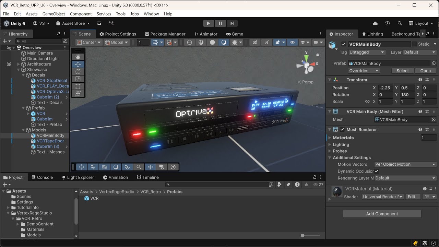Select the Rect tool
This screenshot has height=247, width=439.
tap(78, 86)
